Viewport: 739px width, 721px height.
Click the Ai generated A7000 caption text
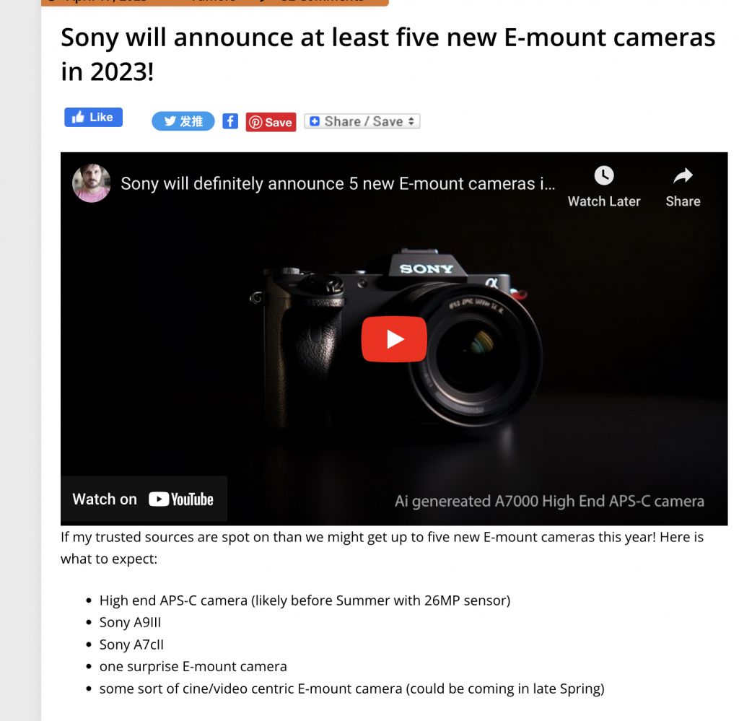[549, 501]
